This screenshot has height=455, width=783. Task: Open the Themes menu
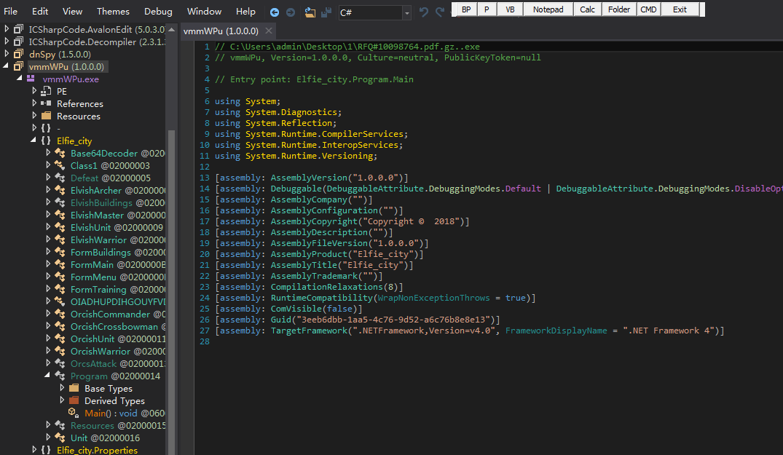[x=113, y=12]
